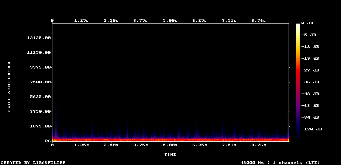
Task: Click the bottom 3.75s time label
Action: click(x=141, y=145)
